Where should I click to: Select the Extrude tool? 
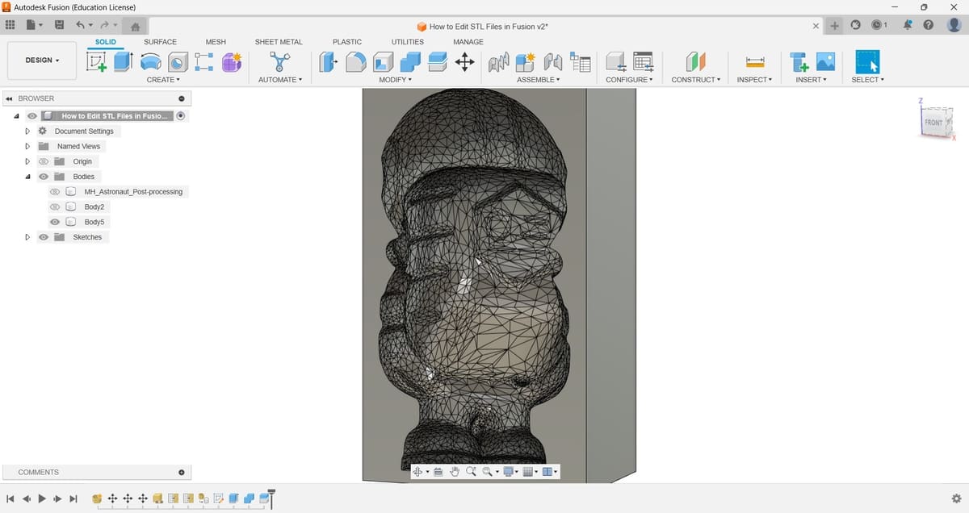pyautogui.click(x=123, y=62)
